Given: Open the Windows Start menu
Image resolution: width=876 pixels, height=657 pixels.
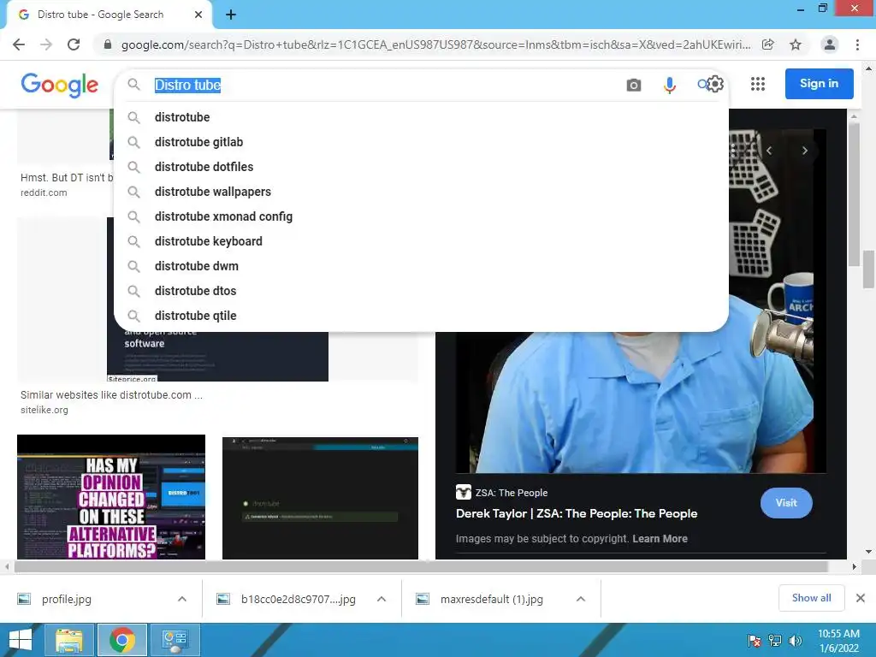Looking at the screenshot, I should click(21, 640).
